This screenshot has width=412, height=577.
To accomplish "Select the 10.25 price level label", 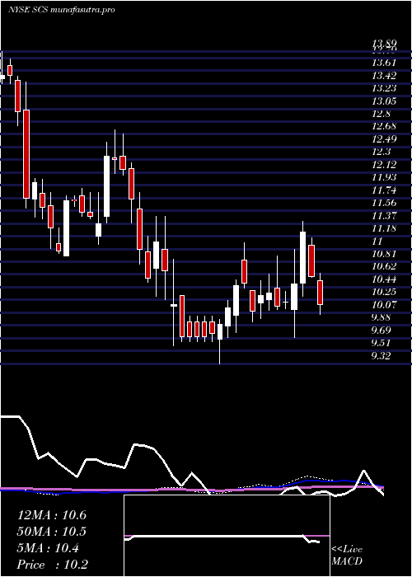I will tap(384, 292).
